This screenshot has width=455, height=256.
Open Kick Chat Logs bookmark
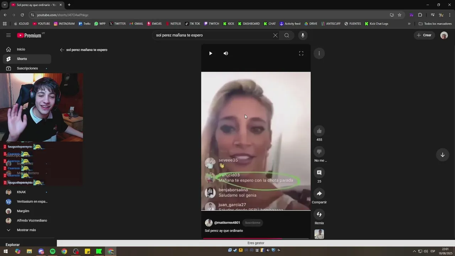coord(376,24)
